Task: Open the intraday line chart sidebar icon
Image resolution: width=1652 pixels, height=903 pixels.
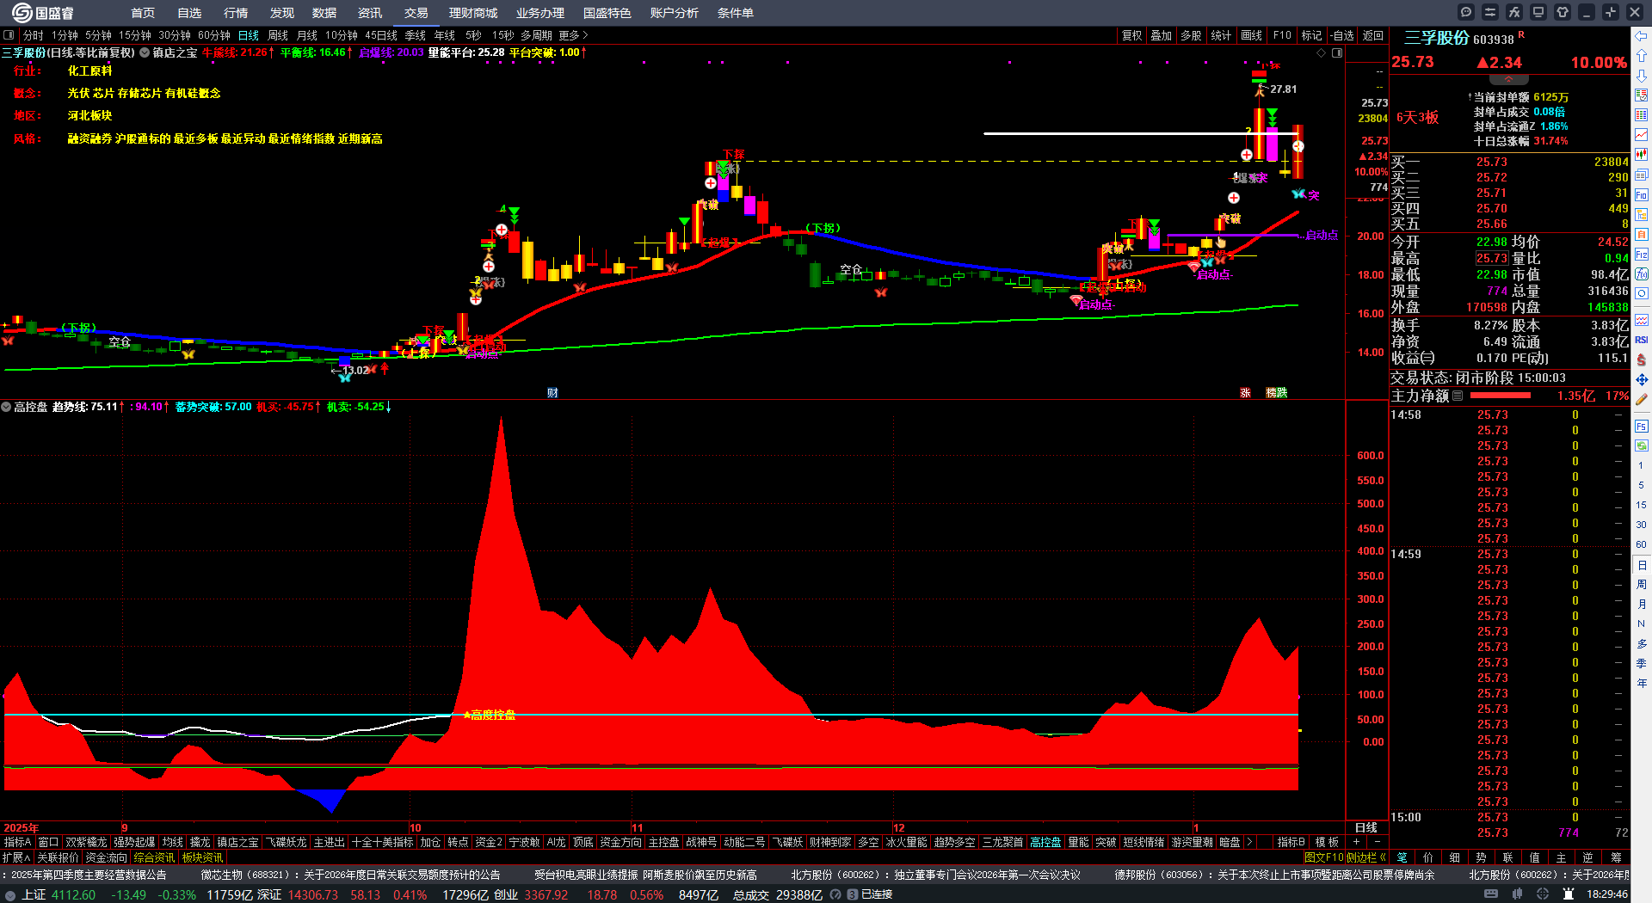Action: click(1642, 135)
